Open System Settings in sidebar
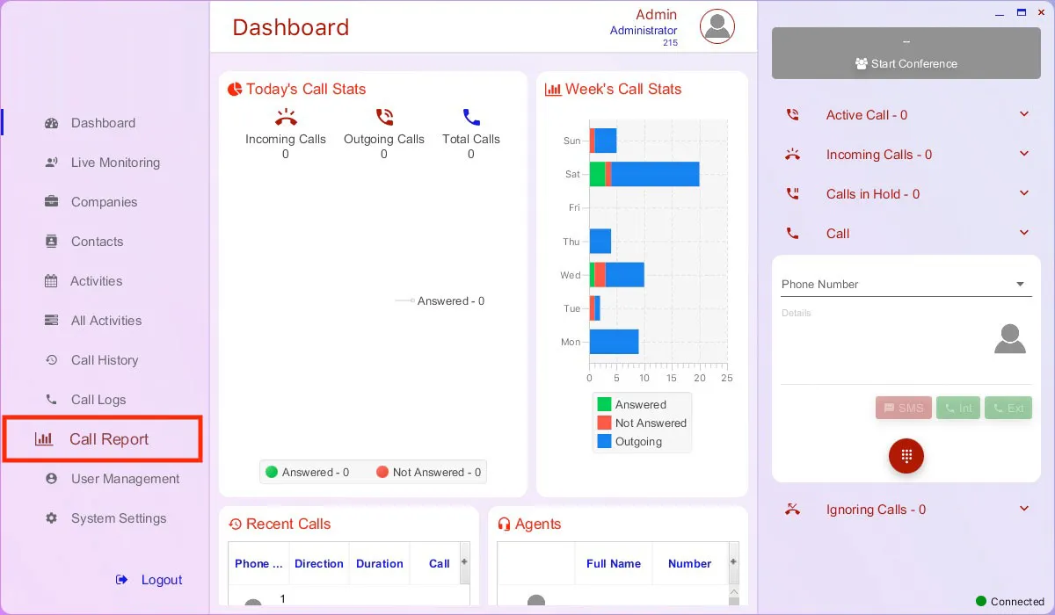 119,518
